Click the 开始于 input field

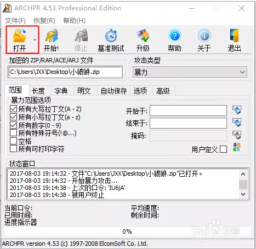(189, 111)
